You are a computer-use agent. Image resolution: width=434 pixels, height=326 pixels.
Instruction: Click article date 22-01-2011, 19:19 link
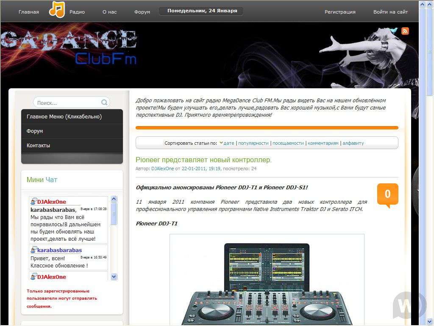[201, 169]
